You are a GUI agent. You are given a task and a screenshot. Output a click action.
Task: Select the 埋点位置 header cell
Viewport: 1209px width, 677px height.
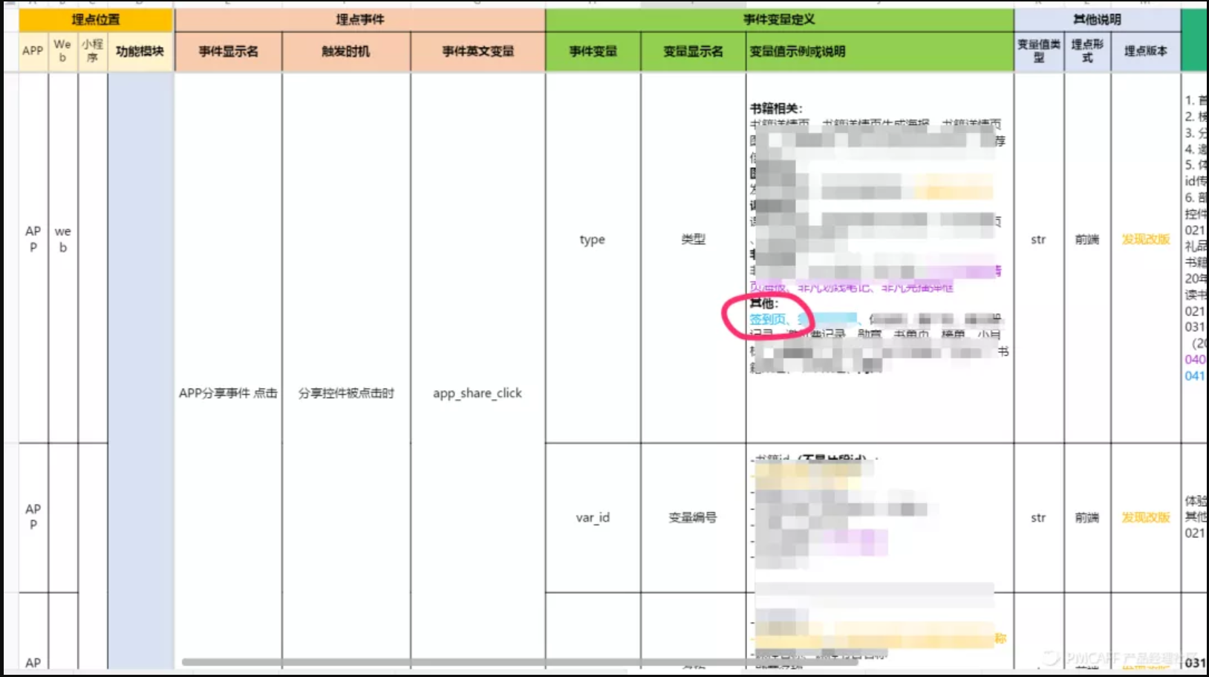[x=96, y=20]
